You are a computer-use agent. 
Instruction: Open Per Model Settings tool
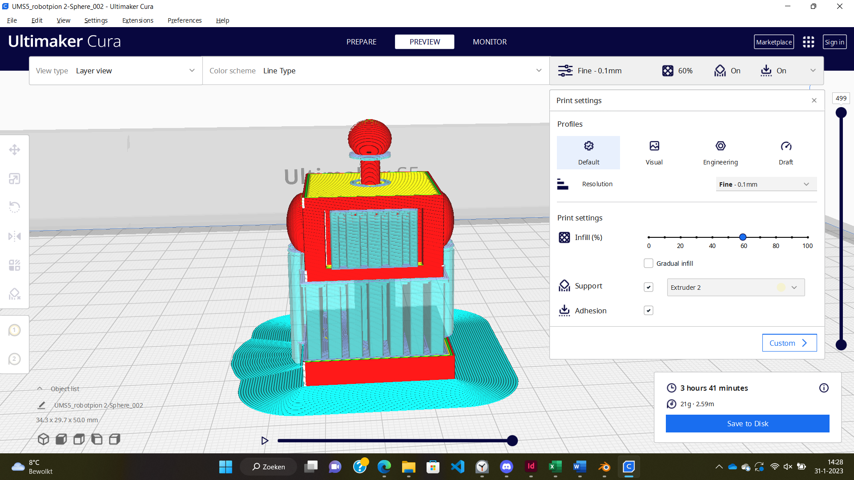(x=14, y=265)
